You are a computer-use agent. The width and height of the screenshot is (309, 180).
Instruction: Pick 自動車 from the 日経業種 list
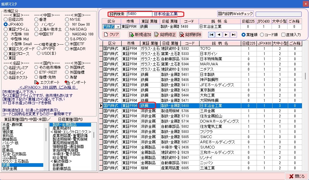[x=58, y=165]
